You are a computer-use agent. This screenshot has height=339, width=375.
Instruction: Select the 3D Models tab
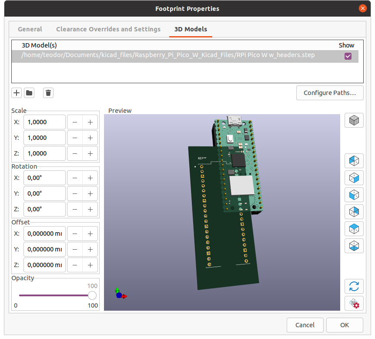[191, 29]
